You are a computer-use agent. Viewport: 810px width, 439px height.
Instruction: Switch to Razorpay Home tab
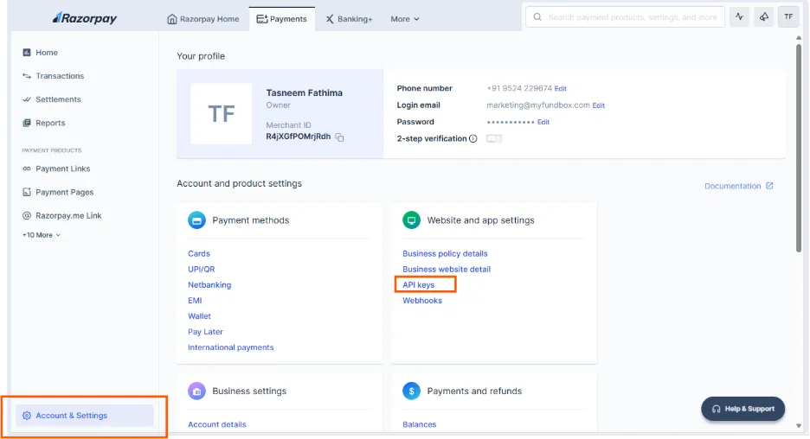point(203,19)
